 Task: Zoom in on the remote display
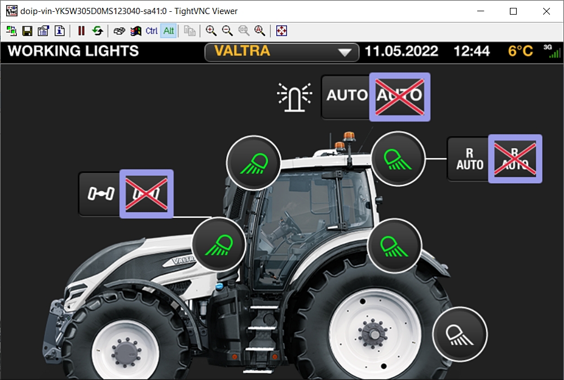point(211,31)
